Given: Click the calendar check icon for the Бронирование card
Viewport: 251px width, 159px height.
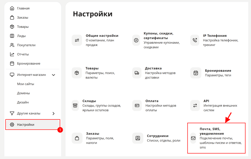Looking at the screenshot, I should click(x=196, y=73).
